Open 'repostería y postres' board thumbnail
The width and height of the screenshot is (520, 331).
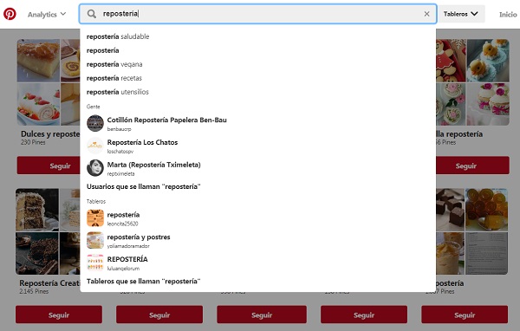[x=95, y=240]
